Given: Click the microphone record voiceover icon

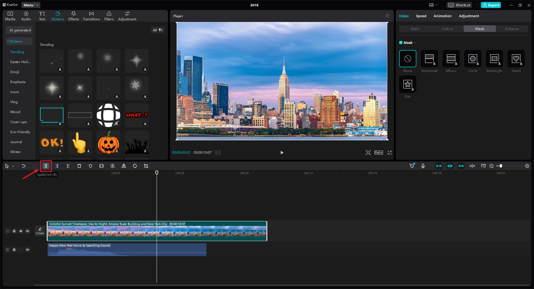Looking at the screenshot, I should pyautogui.click(x=423, y=166).
